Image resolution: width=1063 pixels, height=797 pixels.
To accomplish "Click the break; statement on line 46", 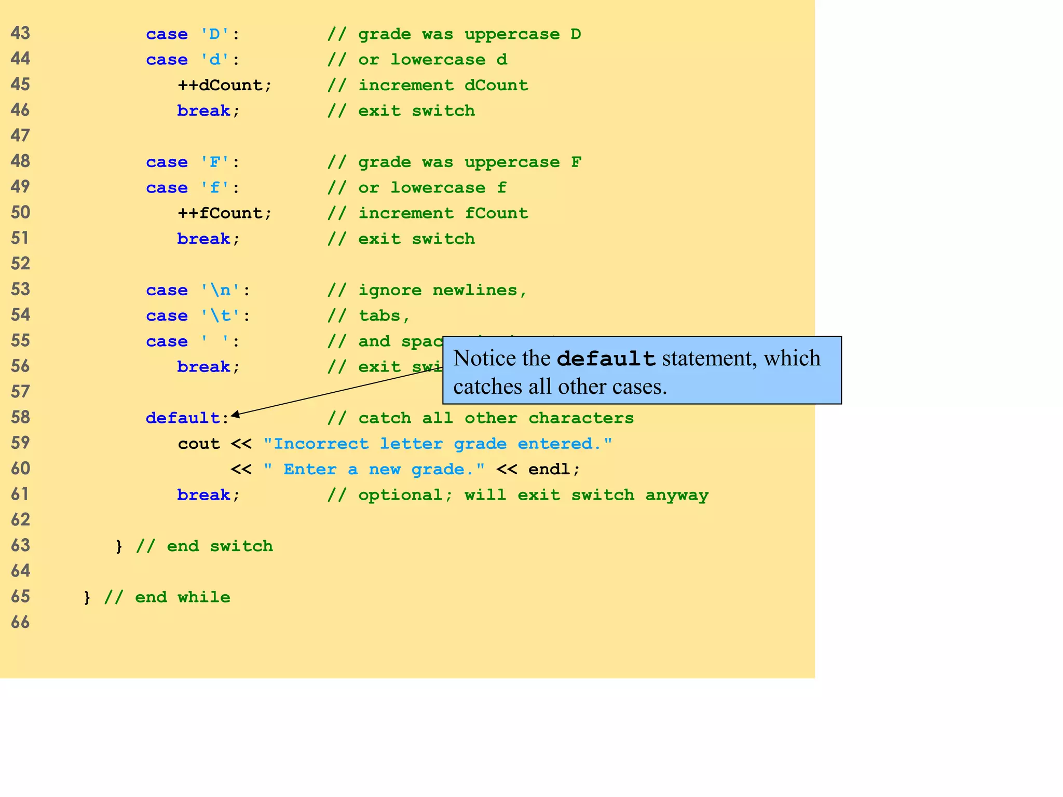I will pos(209,111).
